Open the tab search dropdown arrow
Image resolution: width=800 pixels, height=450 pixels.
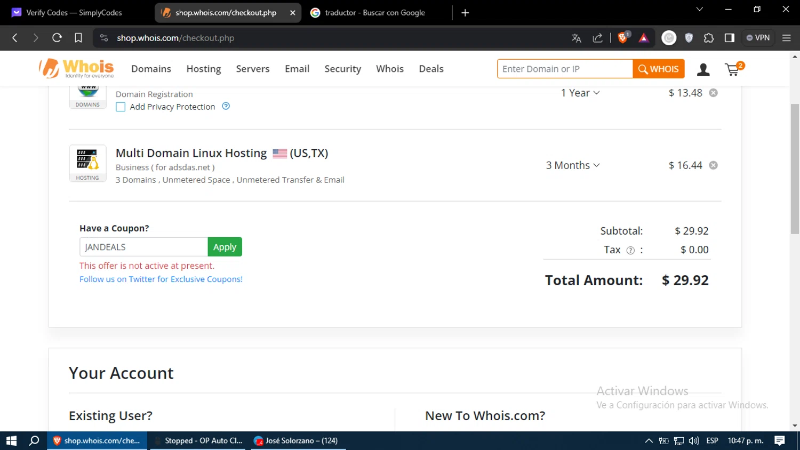pyautogui.click(x=700, y=9)
